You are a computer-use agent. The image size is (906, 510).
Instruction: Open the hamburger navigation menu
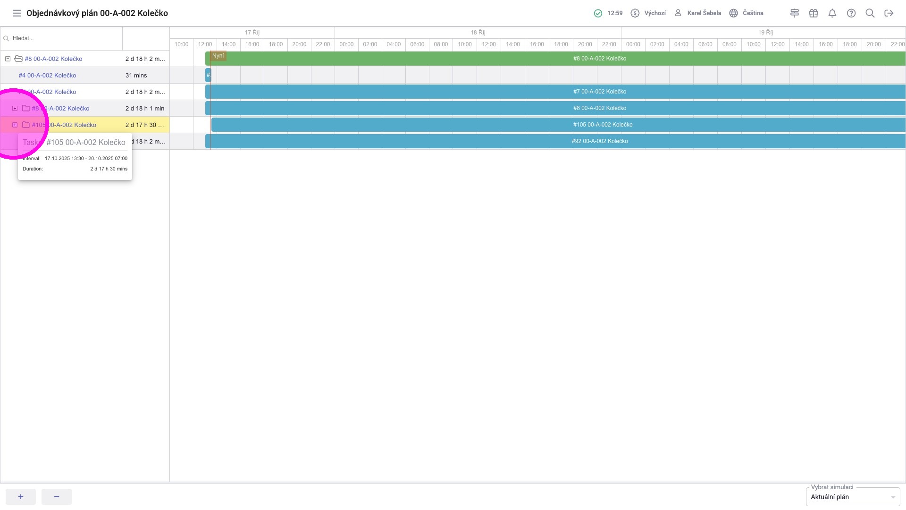tap(17, 13)
